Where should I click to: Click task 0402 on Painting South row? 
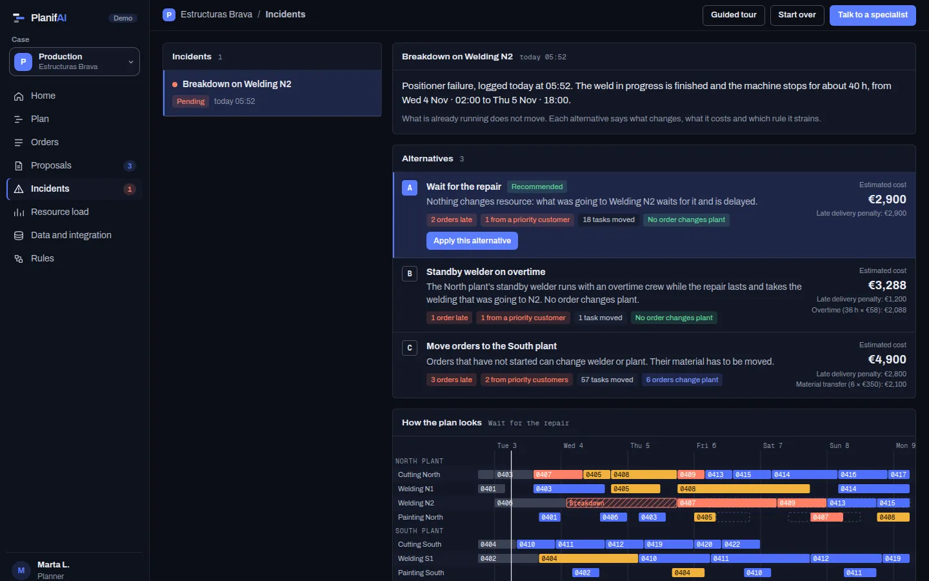(586, 573)
